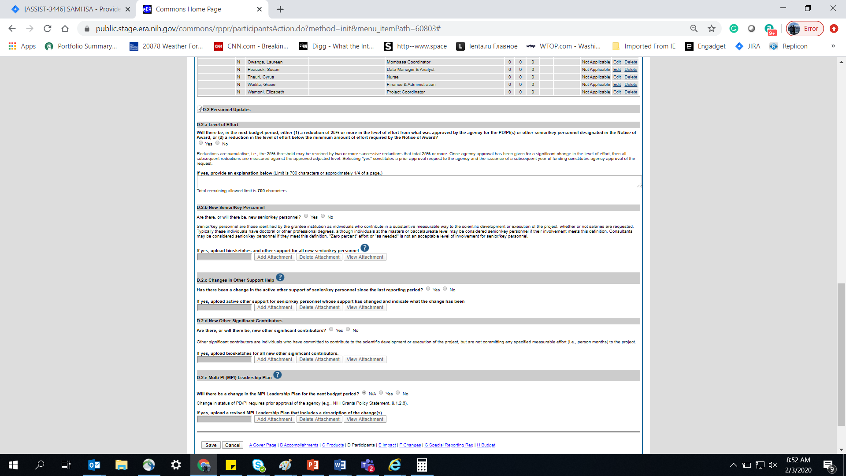This screenshot has height=476, width=846.
Task: Click in Level of Effort explanation text box
Action: [x=419, y=182]
